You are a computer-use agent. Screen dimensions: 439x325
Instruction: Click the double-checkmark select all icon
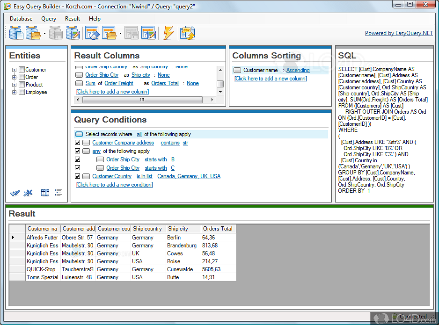15,193
